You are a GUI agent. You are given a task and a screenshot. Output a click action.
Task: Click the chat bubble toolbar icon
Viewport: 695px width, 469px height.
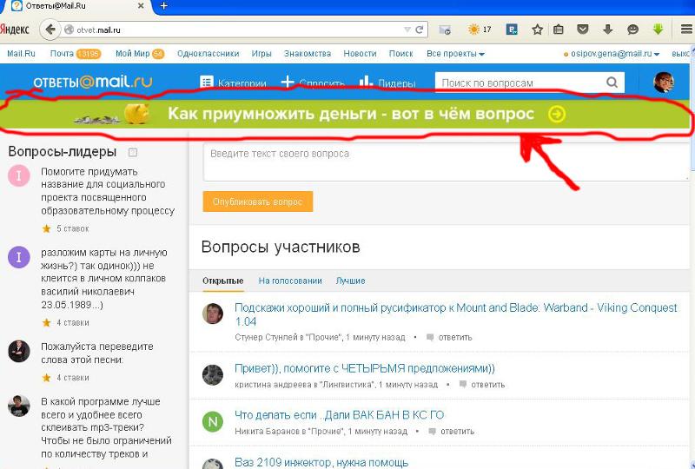pos(633,30)
